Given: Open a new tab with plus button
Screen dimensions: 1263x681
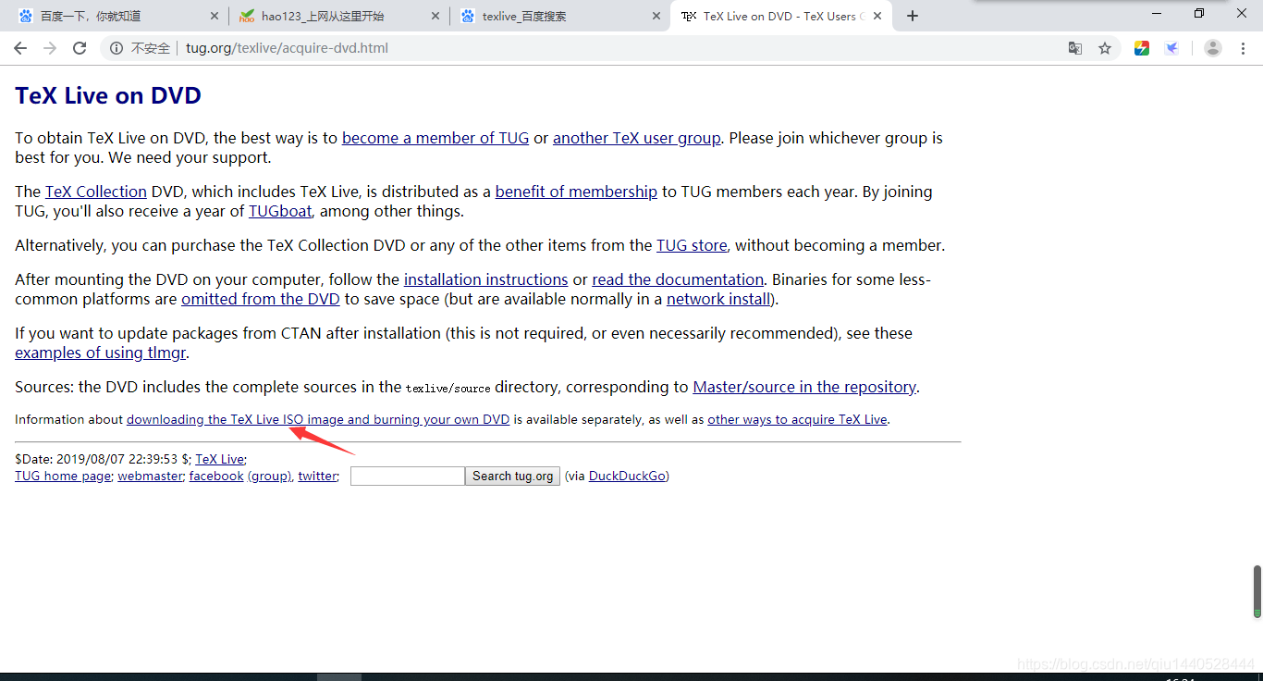Looking at the screenshot, I should (913, 16).
